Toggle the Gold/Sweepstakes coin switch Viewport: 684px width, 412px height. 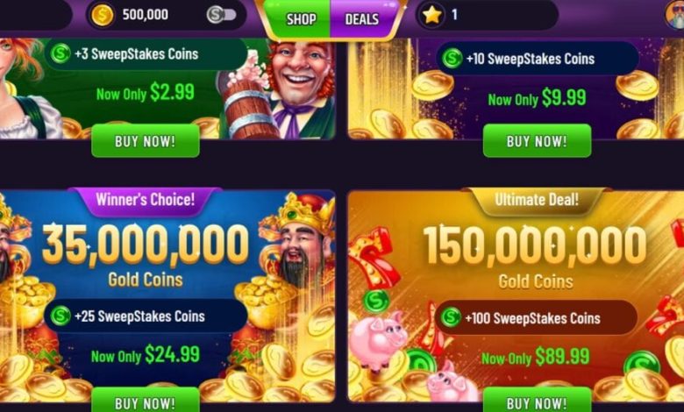222,15
